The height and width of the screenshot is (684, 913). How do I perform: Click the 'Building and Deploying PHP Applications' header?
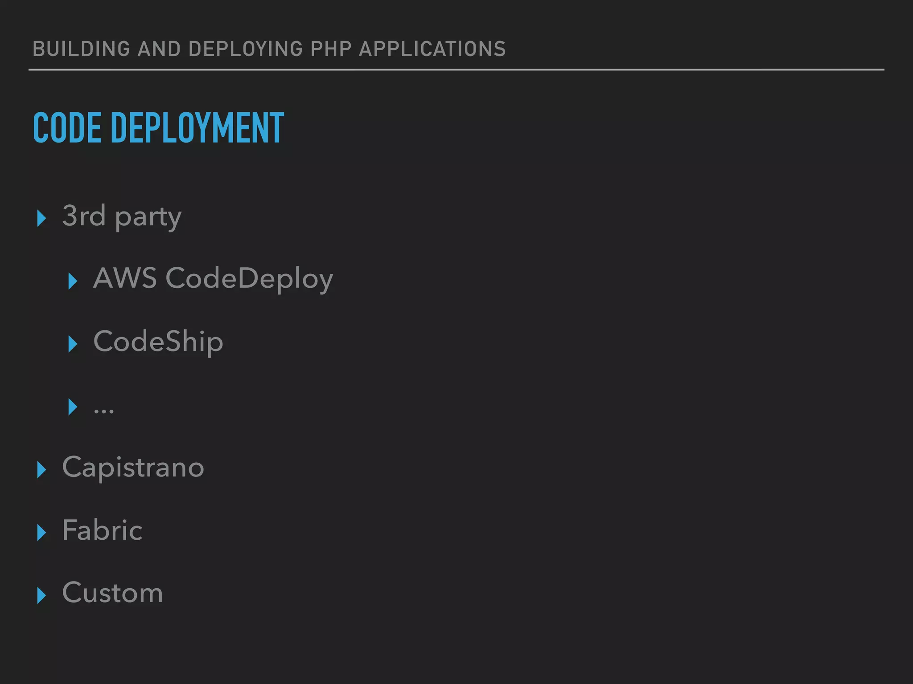click(269, 49)
